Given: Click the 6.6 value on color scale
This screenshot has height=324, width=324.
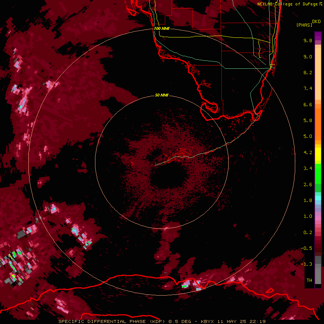Looking at the screenshot, I should coord(308,104).
